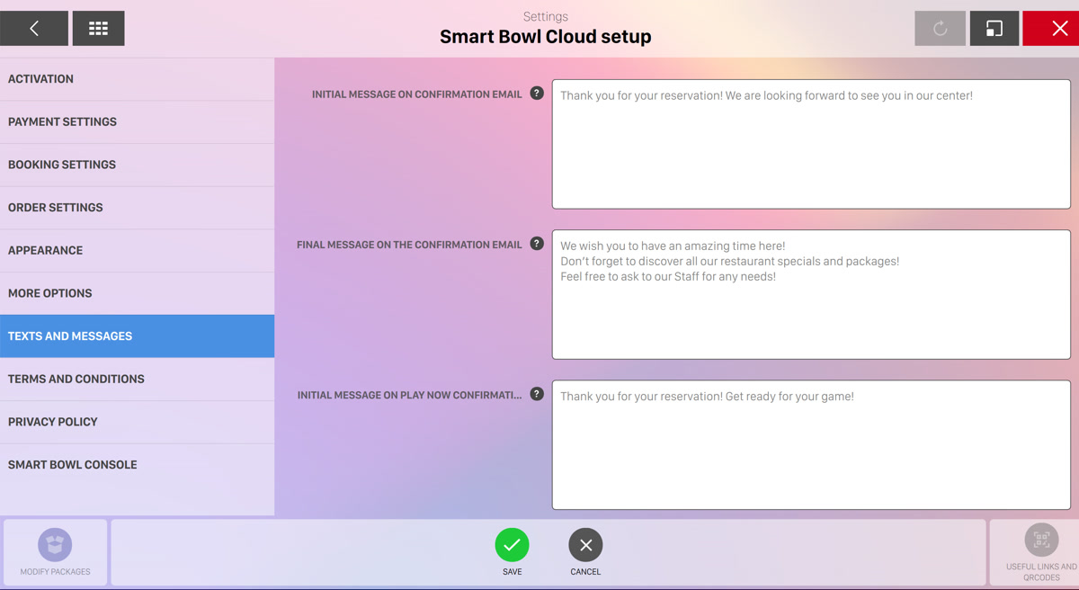Click the window resize icon
This screenshot has width=1079, height=590.
[994, 29]
